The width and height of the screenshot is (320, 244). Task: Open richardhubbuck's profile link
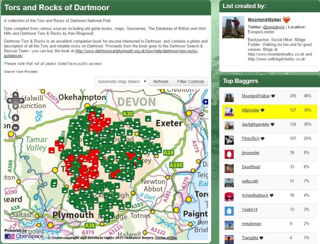tap(255, 195)
